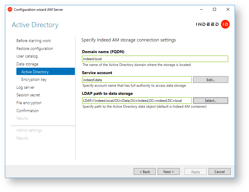Click the Indeed ID app icon in title bar
Image resolution: width=249 pixels, height=192 pixels.
pyautogui.click(x=10, y=9)
